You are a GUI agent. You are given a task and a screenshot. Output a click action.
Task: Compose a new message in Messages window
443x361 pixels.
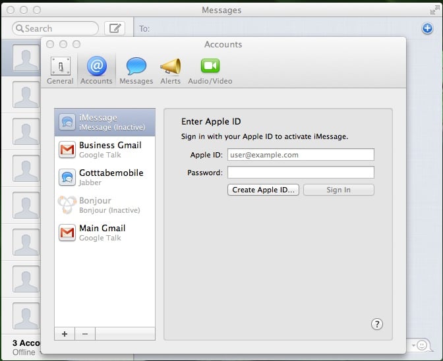115,28
